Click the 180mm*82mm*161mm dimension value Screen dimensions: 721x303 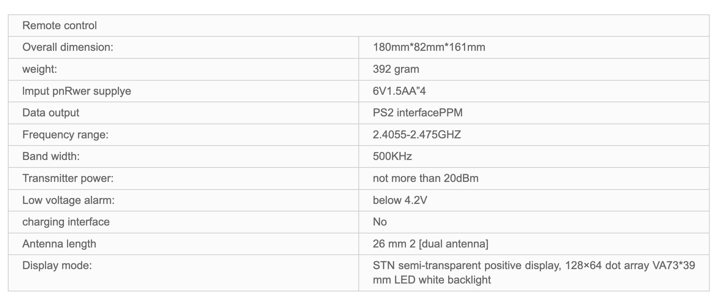pyautogui.click(x=429, y=47)
